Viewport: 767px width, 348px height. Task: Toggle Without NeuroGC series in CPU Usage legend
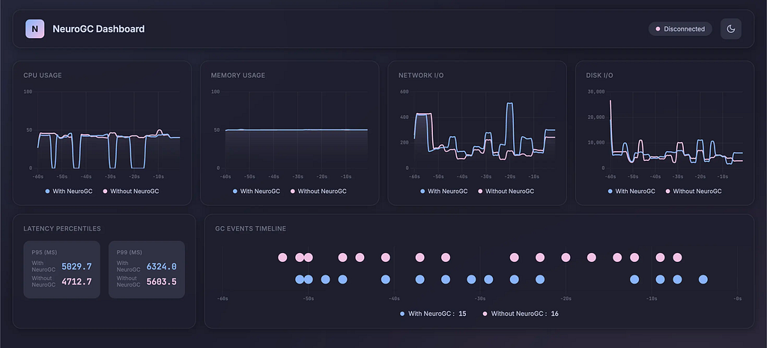tap(130, 191)
